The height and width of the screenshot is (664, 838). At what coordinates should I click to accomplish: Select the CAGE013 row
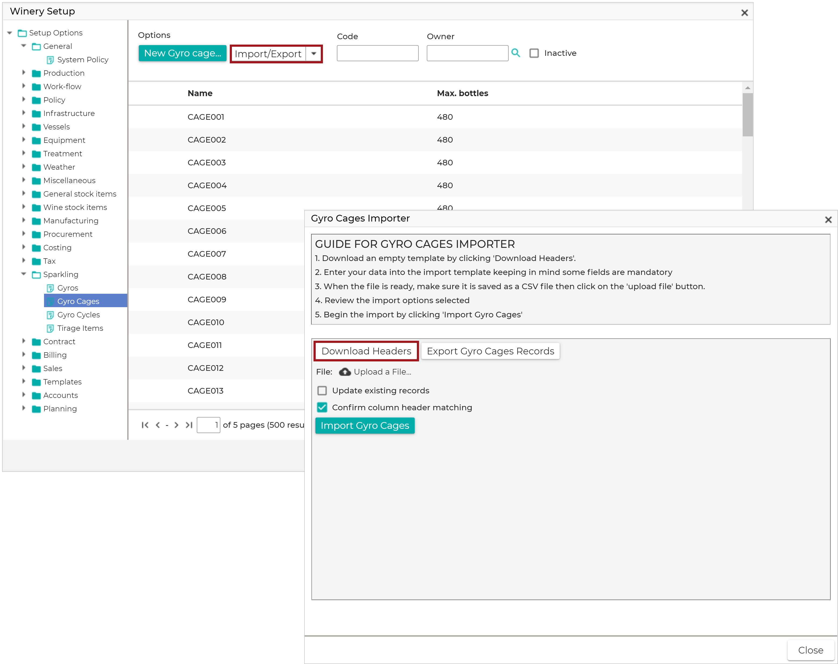pos(217,391)
